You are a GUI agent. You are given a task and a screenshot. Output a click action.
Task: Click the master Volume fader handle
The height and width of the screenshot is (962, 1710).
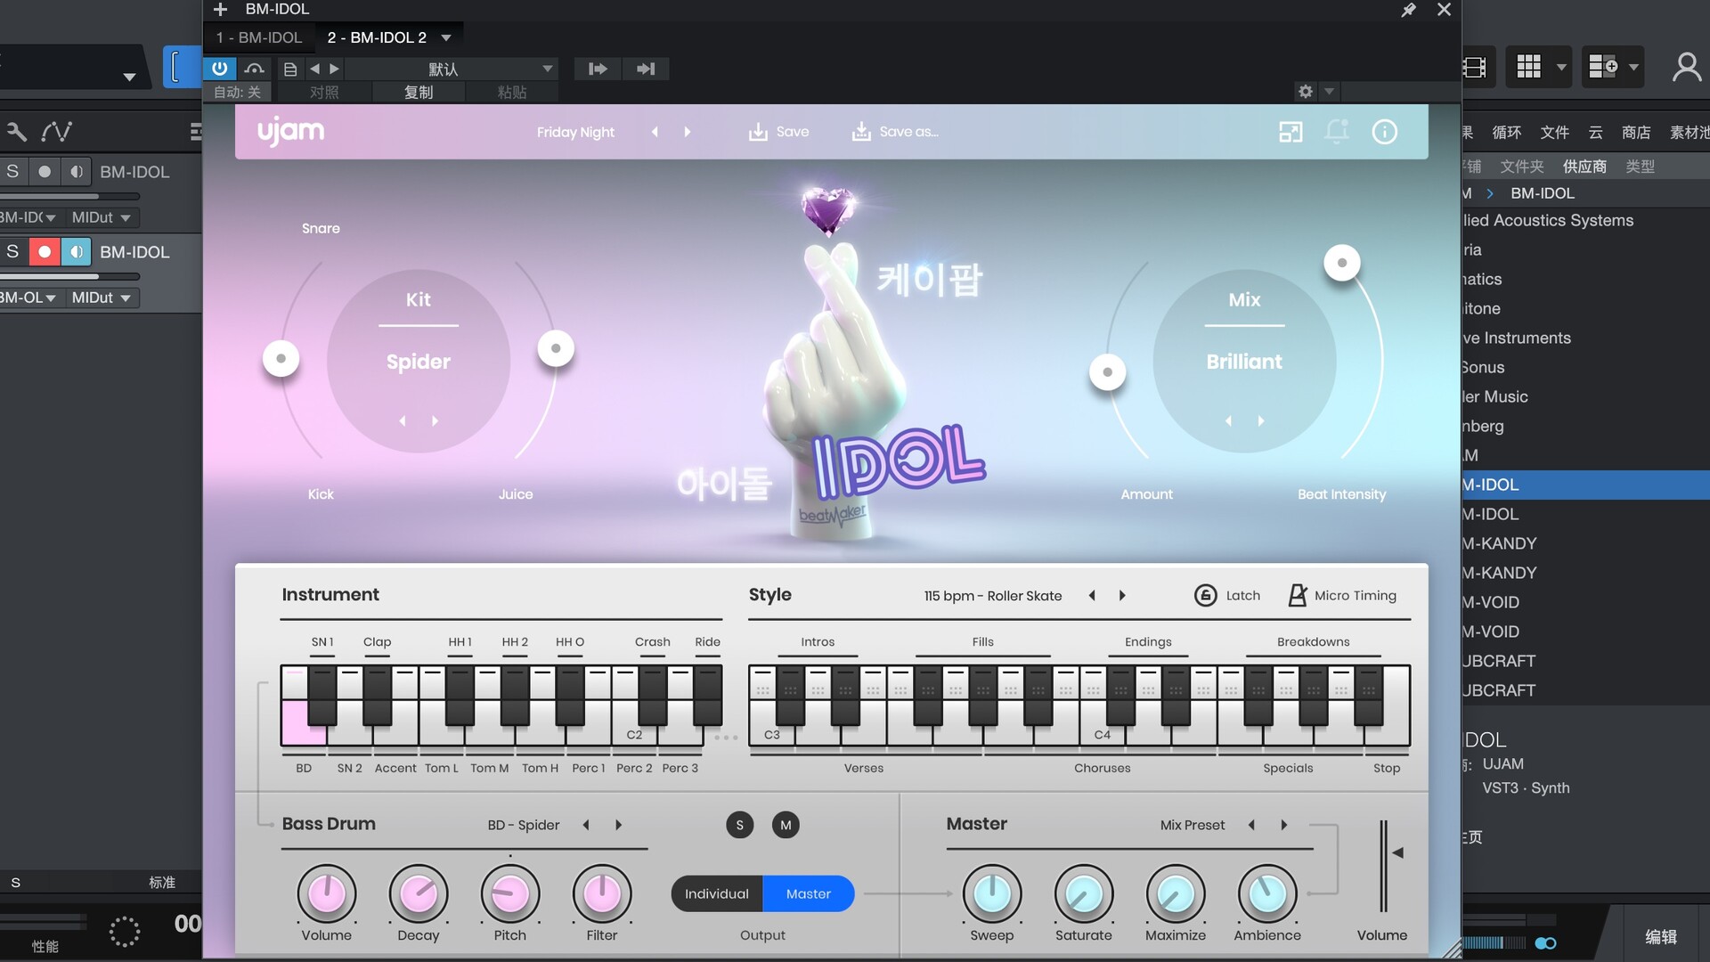(1397, 852)
